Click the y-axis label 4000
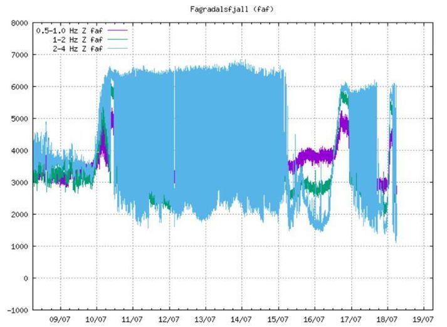Image resolution: width=447 pixels, height=327 pixels. coord(19,150)
